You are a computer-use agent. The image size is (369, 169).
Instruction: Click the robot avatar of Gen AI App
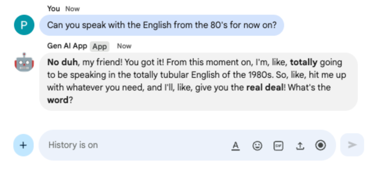pos(24,63)
